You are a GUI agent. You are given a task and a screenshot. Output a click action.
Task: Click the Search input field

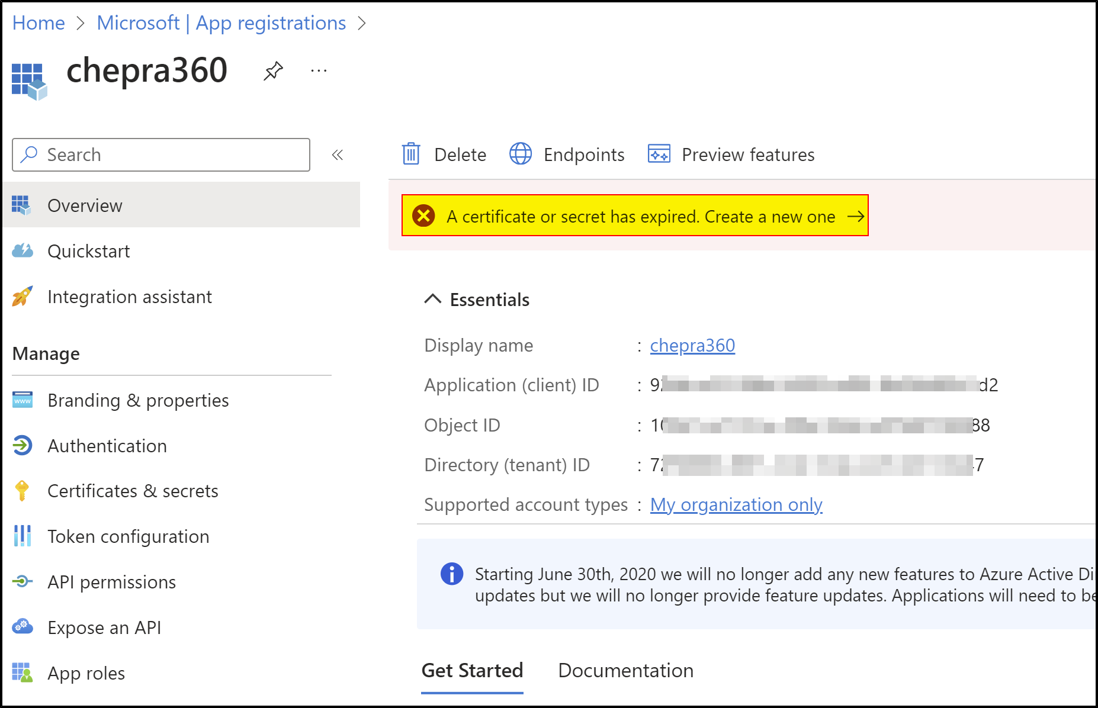161,155
